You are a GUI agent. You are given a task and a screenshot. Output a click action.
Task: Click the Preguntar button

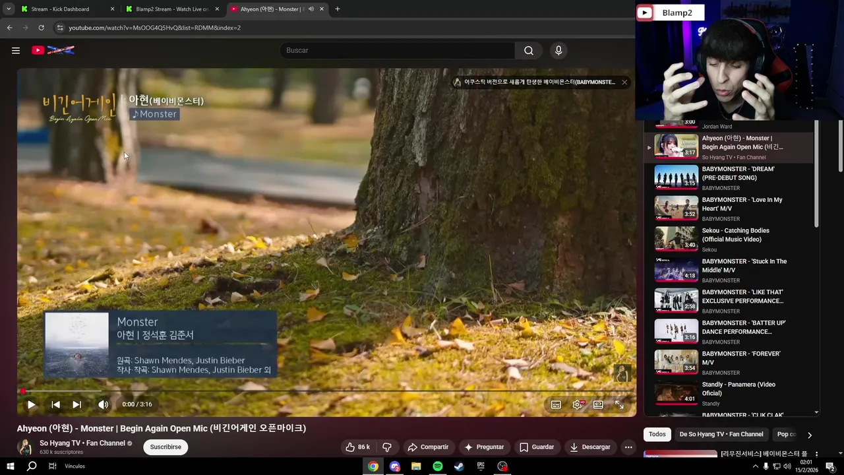[484, 447]
